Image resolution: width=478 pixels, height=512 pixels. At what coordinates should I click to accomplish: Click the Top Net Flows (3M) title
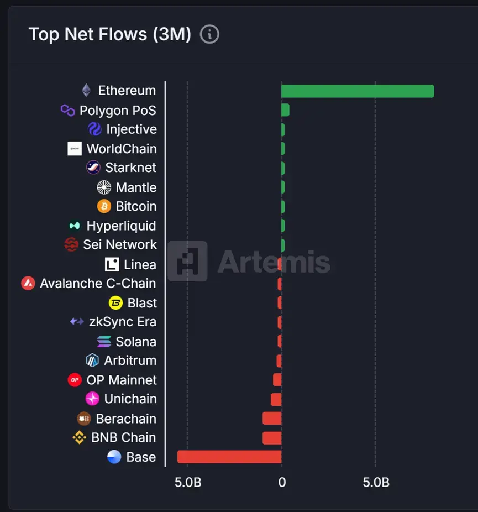click(110, 34)
